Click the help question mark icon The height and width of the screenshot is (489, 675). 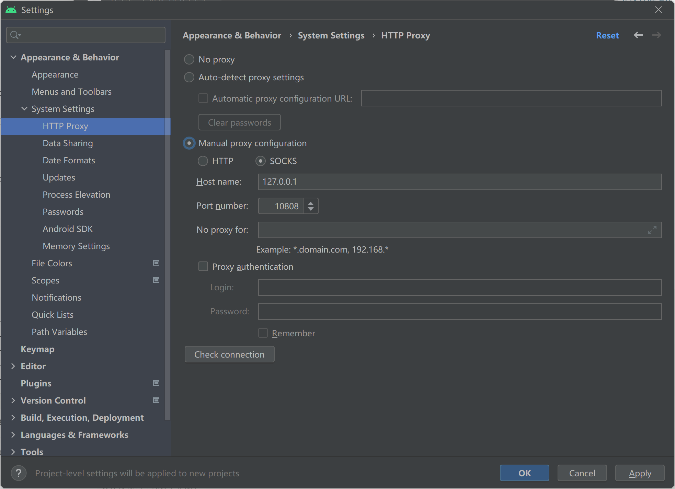[19, 473]
